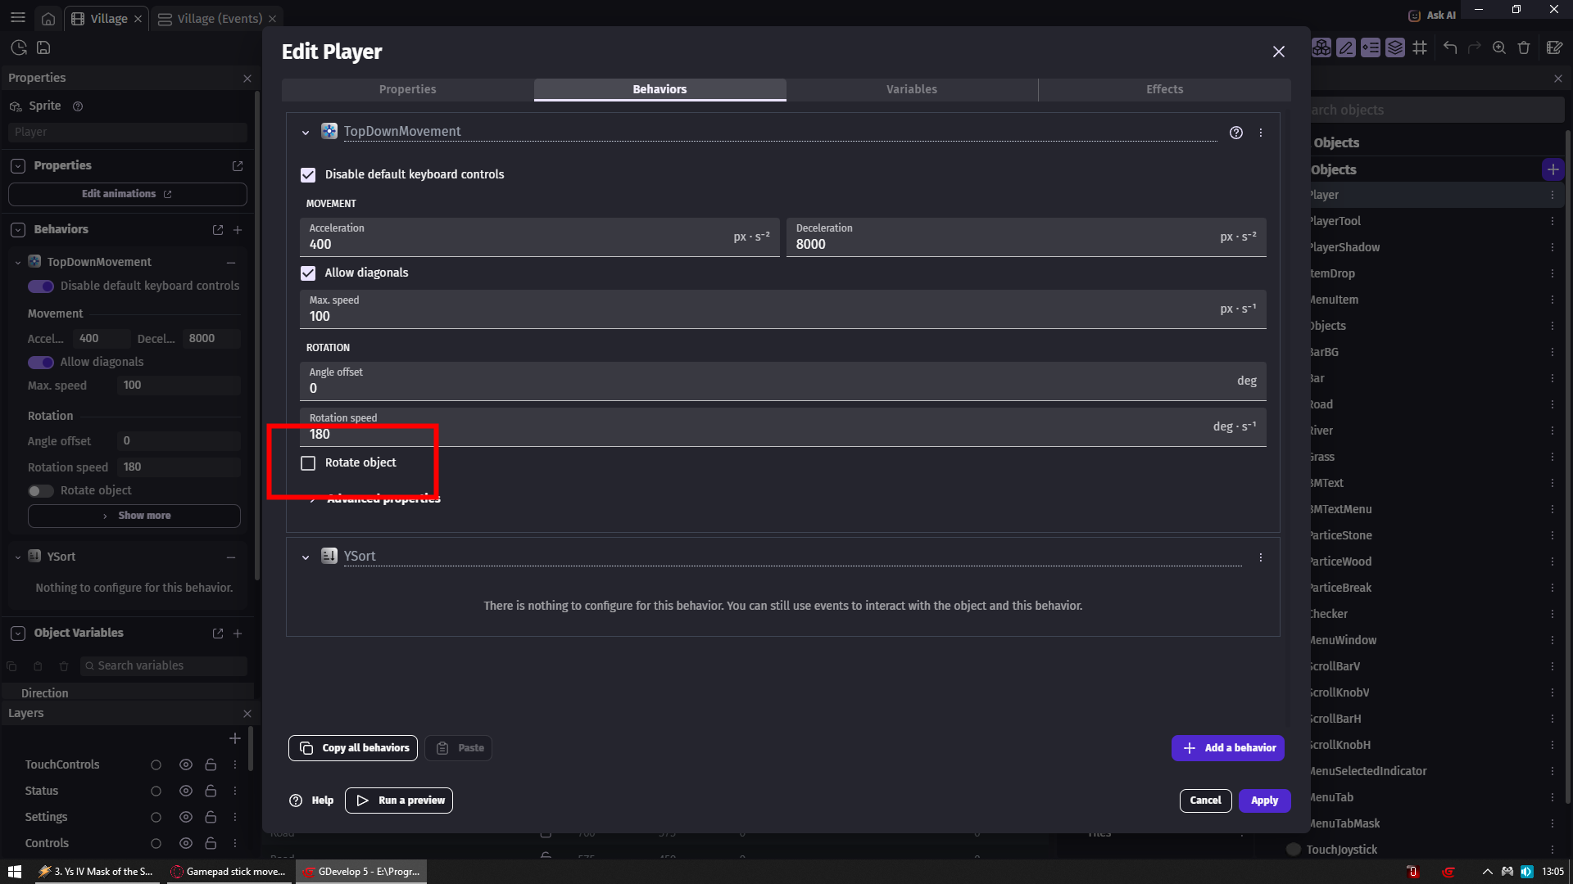
Task: Expand Show more in properties panel
Action: tap(134, 516)
